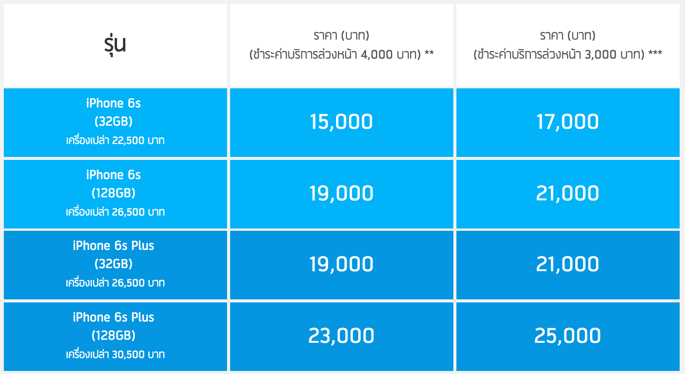
Task: Click the 22,500 baht handset-only price text
Action: tap(115, 141)
